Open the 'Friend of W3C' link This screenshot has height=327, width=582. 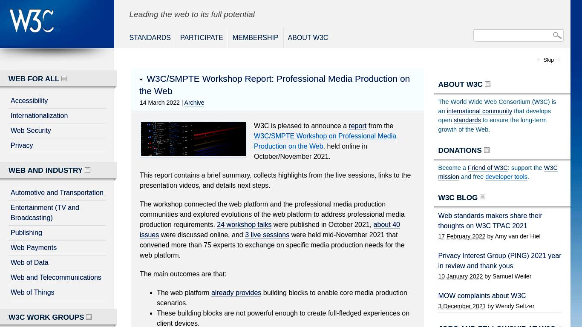[x=487, y=168]
